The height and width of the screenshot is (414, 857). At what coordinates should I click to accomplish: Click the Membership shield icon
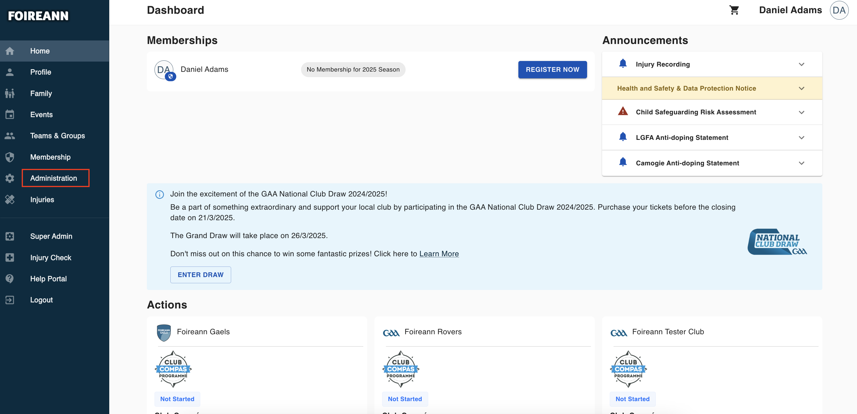pos(10,157)
